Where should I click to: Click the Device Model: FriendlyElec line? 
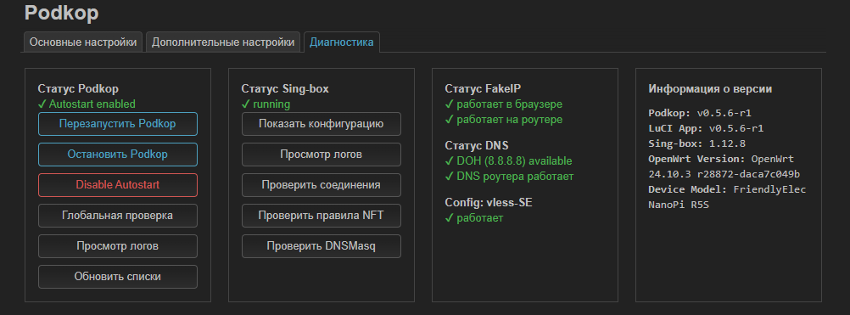point(727,189)
